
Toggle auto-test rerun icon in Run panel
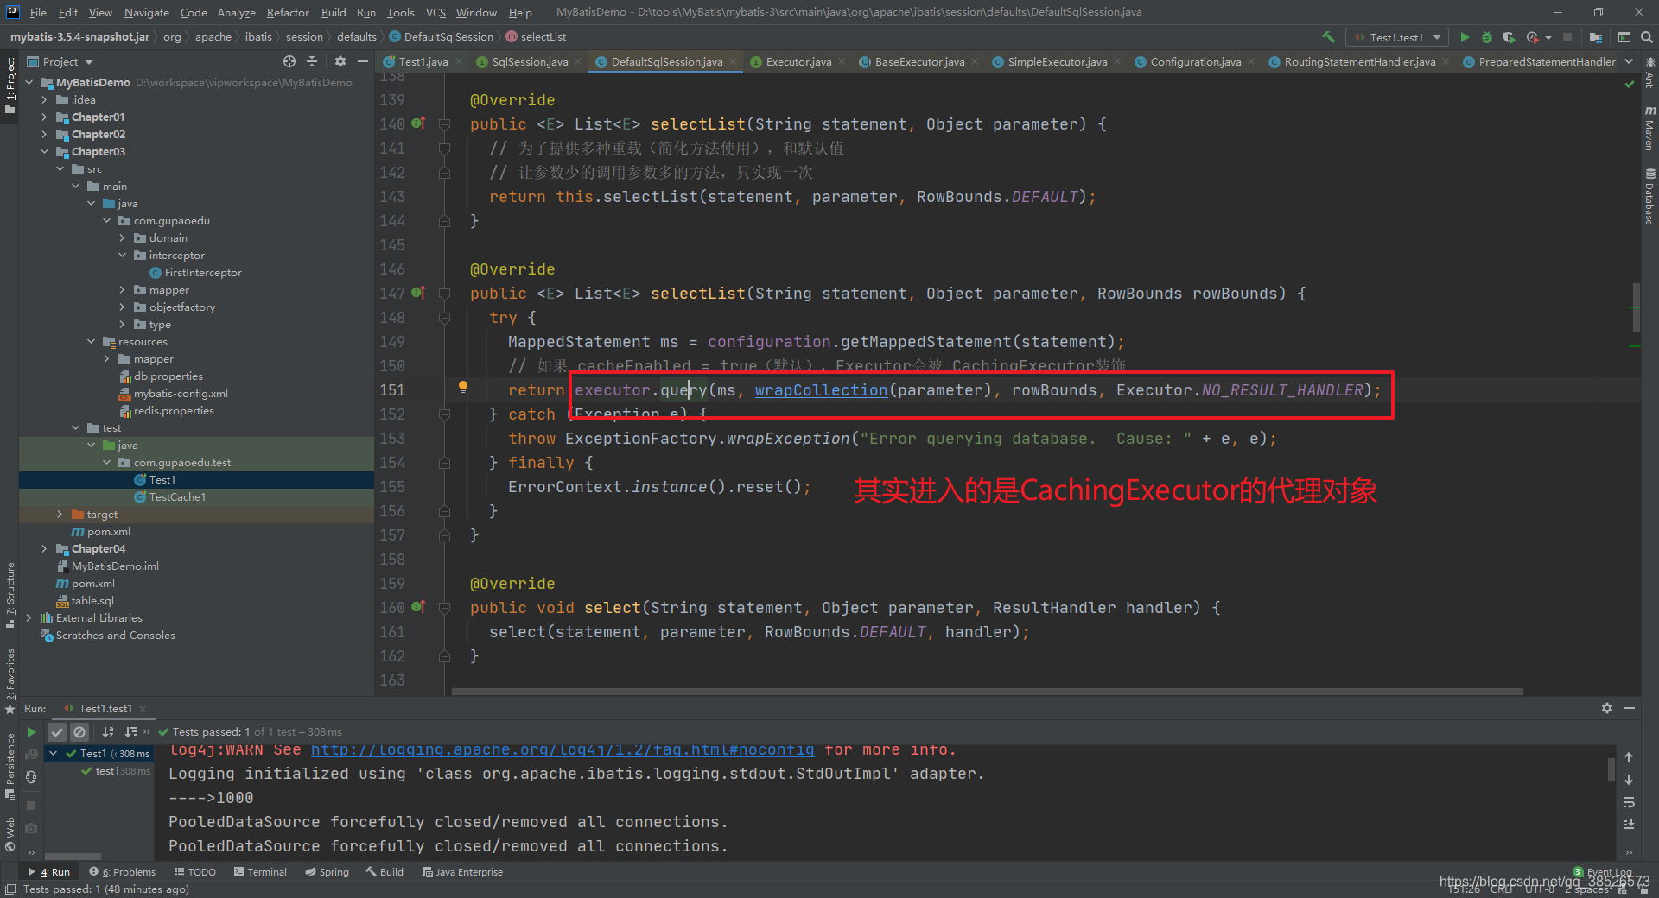(31, 777)
